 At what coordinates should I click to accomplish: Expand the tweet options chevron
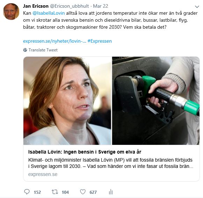(x=197, y=7)
